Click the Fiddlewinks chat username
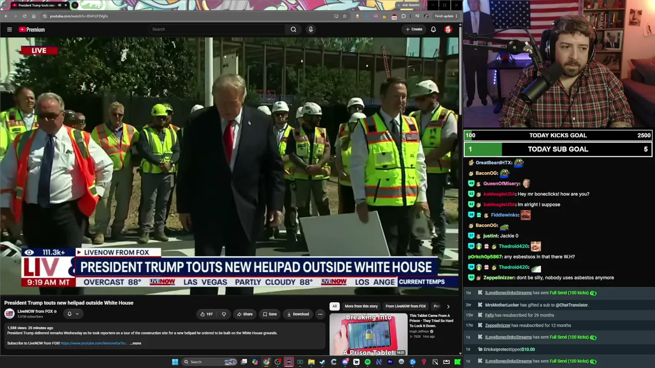 [x=505, y=215]
